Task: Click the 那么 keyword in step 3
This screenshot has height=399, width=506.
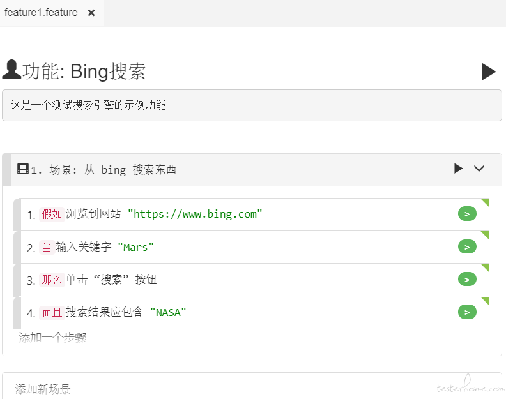Action: [x=52, y=280]
